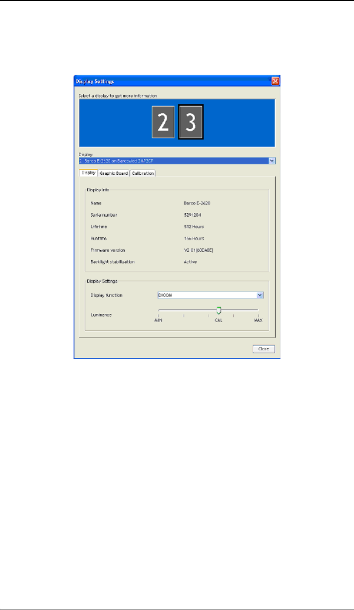Click the CAL label under the slider
354x610 pixels.
pyautogui.click(x=219, y=320)
